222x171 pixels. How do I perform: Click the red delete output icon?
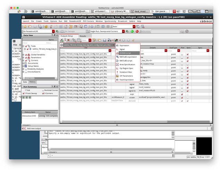(68, 40)
